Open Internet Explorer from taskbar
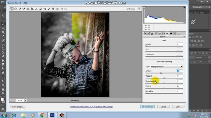This screenshot has height=118, width=211. click(x=14, y=115)
